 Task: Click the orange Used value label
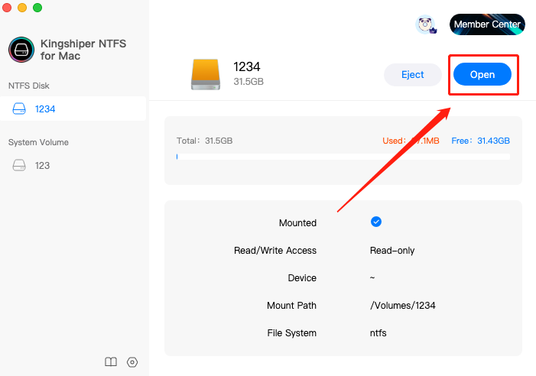pyautogui.click(x=411, y=141)
